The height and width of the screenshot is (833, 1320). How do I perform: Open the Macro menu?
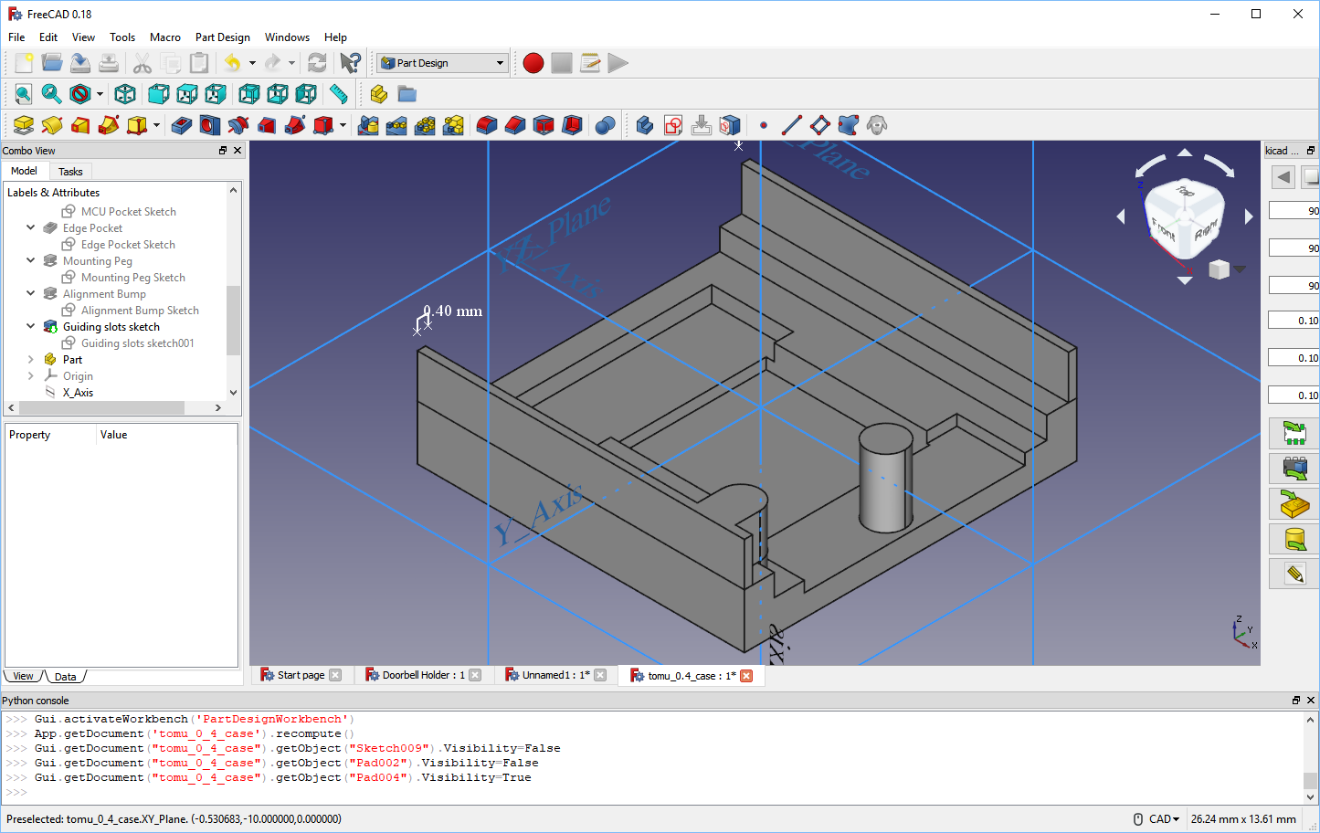[x=165, y=37]
